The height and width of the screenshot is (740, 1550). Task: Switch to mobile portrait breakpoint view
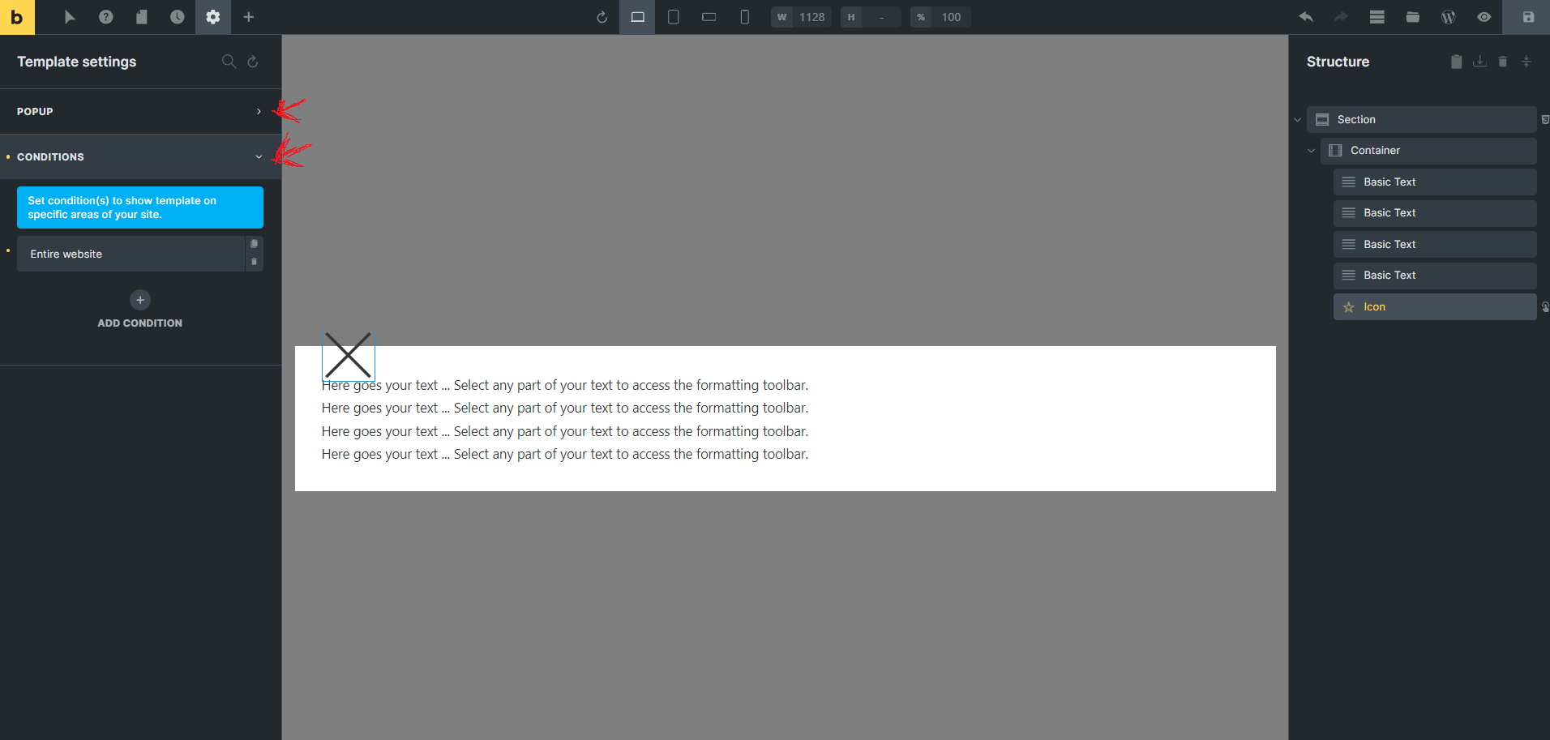(744, 17)
